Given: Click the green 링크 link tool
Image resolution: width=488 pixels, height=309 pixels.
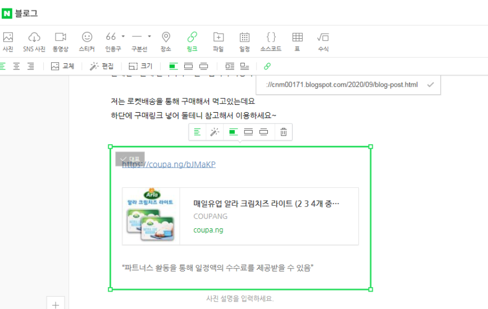Looking at the screenshot, I should (192, 41).
